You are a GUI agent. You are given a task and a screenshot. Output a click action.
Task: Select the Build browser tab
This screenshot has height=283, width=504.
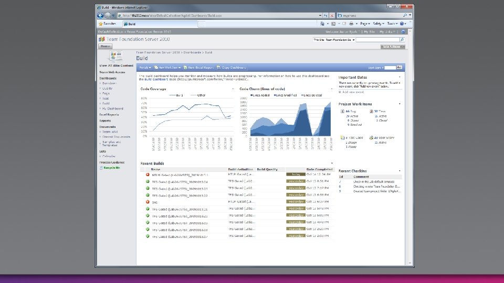[x=160, y=24]
